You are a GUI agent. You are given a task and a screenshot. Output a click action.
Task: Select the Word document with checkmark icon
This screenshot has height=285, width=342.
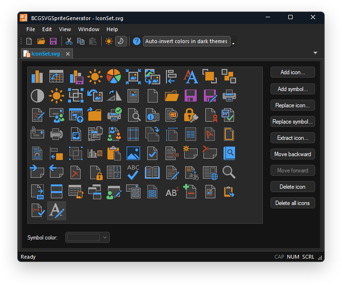point(228,115)
